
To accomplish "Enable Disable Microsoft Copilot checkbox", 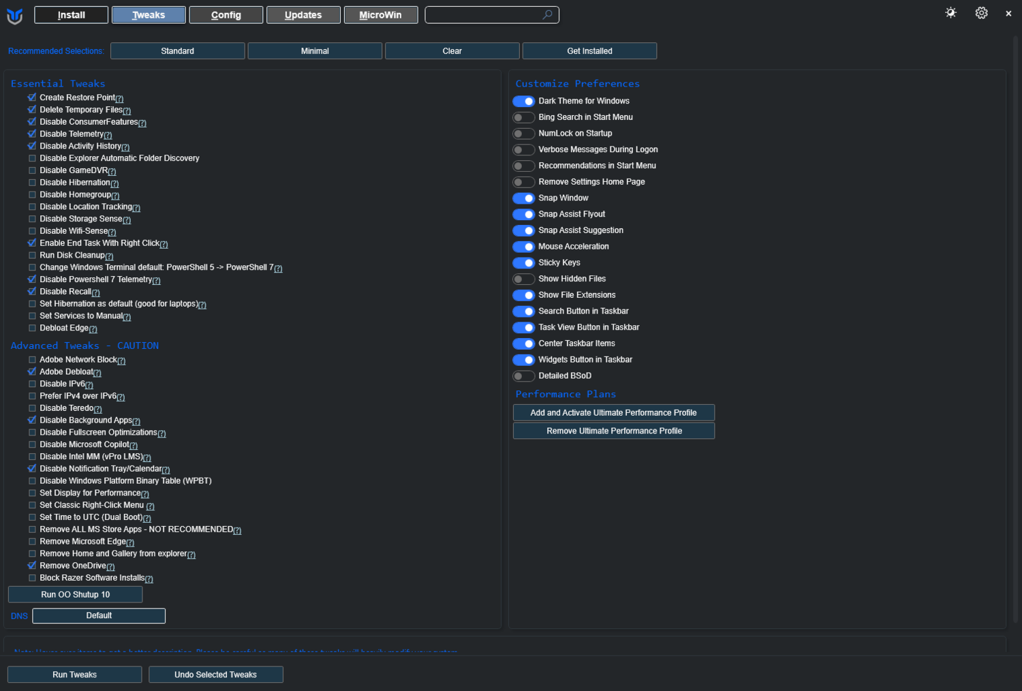I will click(32, 444).
